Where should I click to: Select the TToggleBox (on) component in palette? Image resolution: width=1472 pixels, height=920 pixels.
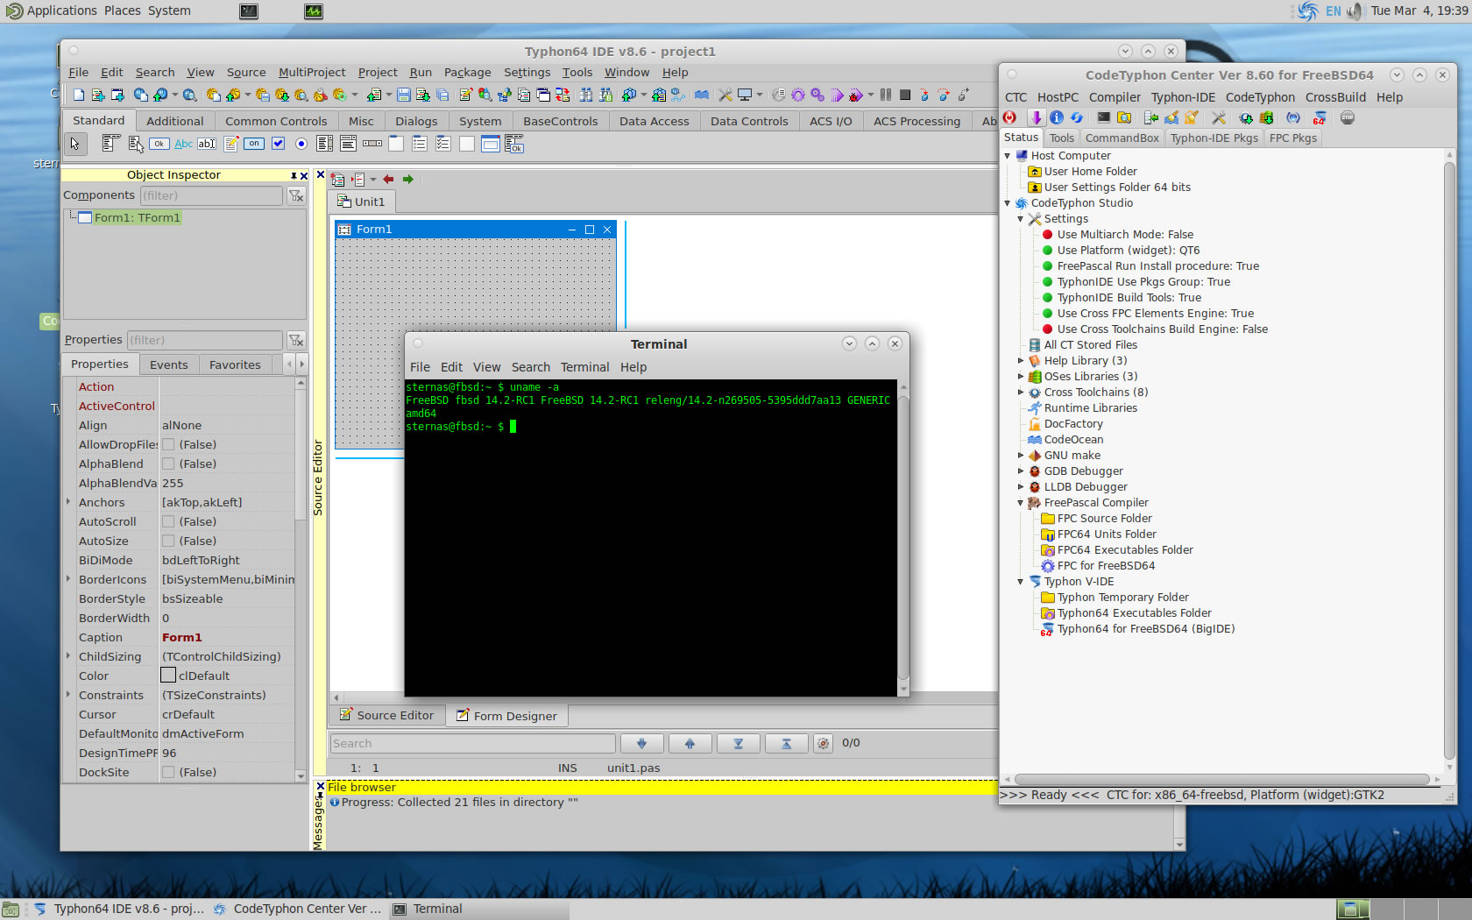point(254,144)
